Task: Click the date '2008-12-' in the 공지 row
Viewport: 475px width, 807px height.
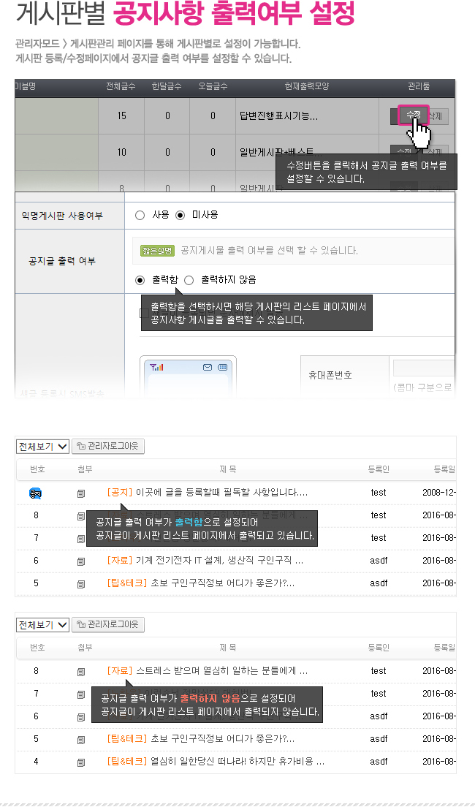Action: point(439,493)
